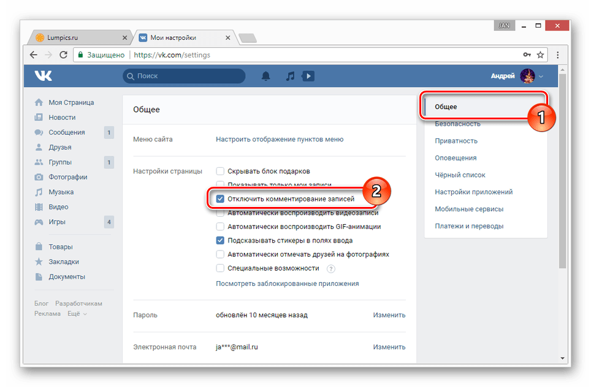591x387 pixels.
Task: Open the Настройки приложений section
Action: [474, 192]
